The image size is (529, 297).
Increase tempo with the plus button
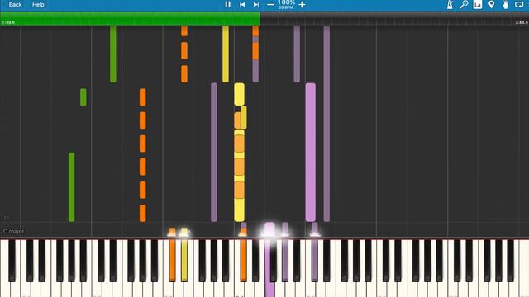pyautogui.click(x=302, y=5)
